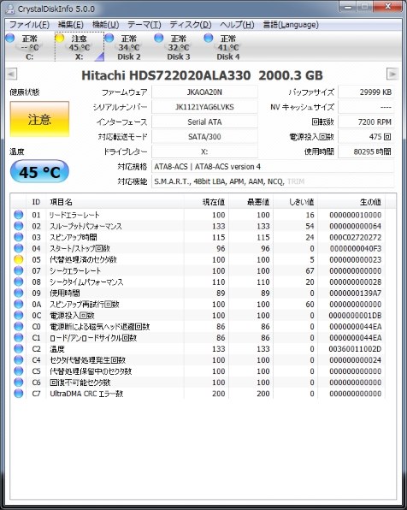
Task: Click the SATA/300 transfer mode field
Action: [204, 137]
